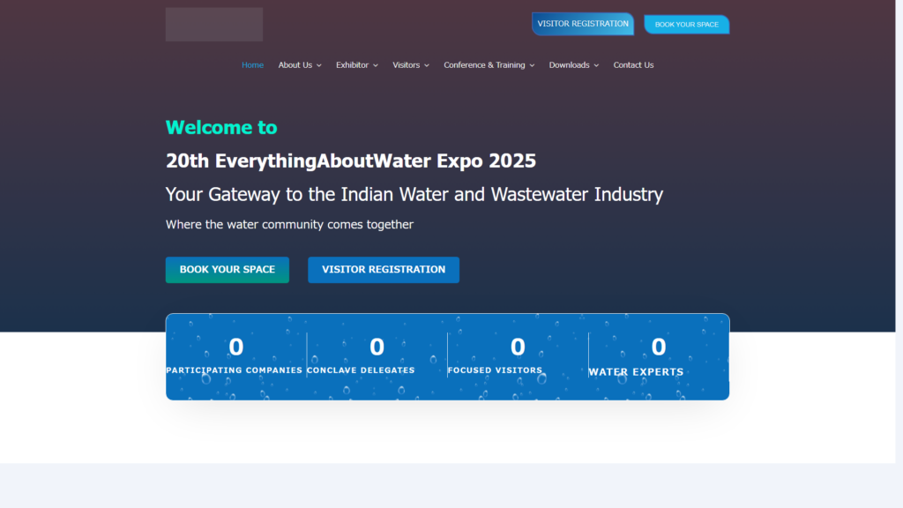Viewport: 903px width, 508px height.
Task: Expand Visitors dropdown chevron
Action: coord(427,65)
